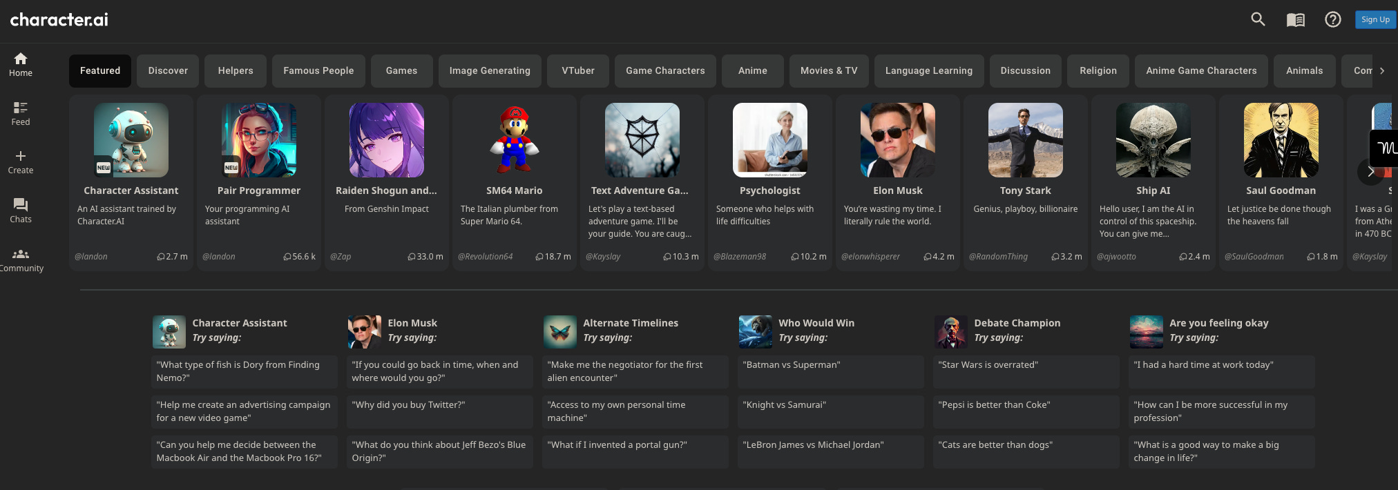The width and height of the screenshot is (1398, 490).
Task: Try "LeBron James vs Michael Jordan" prompt
Action: pos(831,451)
